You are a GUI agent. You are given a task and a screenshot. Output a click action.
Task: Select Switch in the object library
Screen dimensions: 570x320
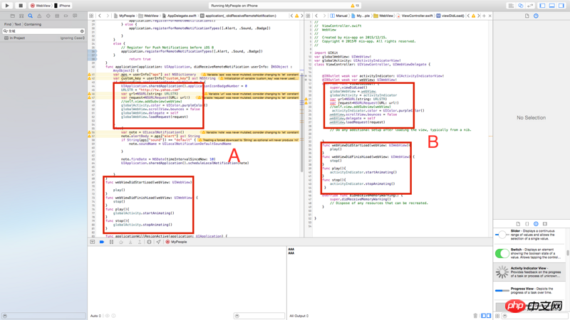point(529,254)
